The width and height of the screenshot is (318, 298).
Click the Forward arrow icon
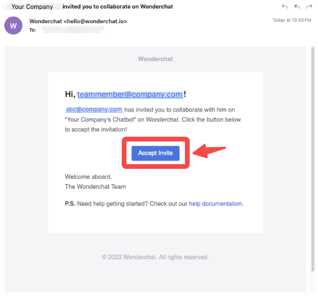(310, 7)
